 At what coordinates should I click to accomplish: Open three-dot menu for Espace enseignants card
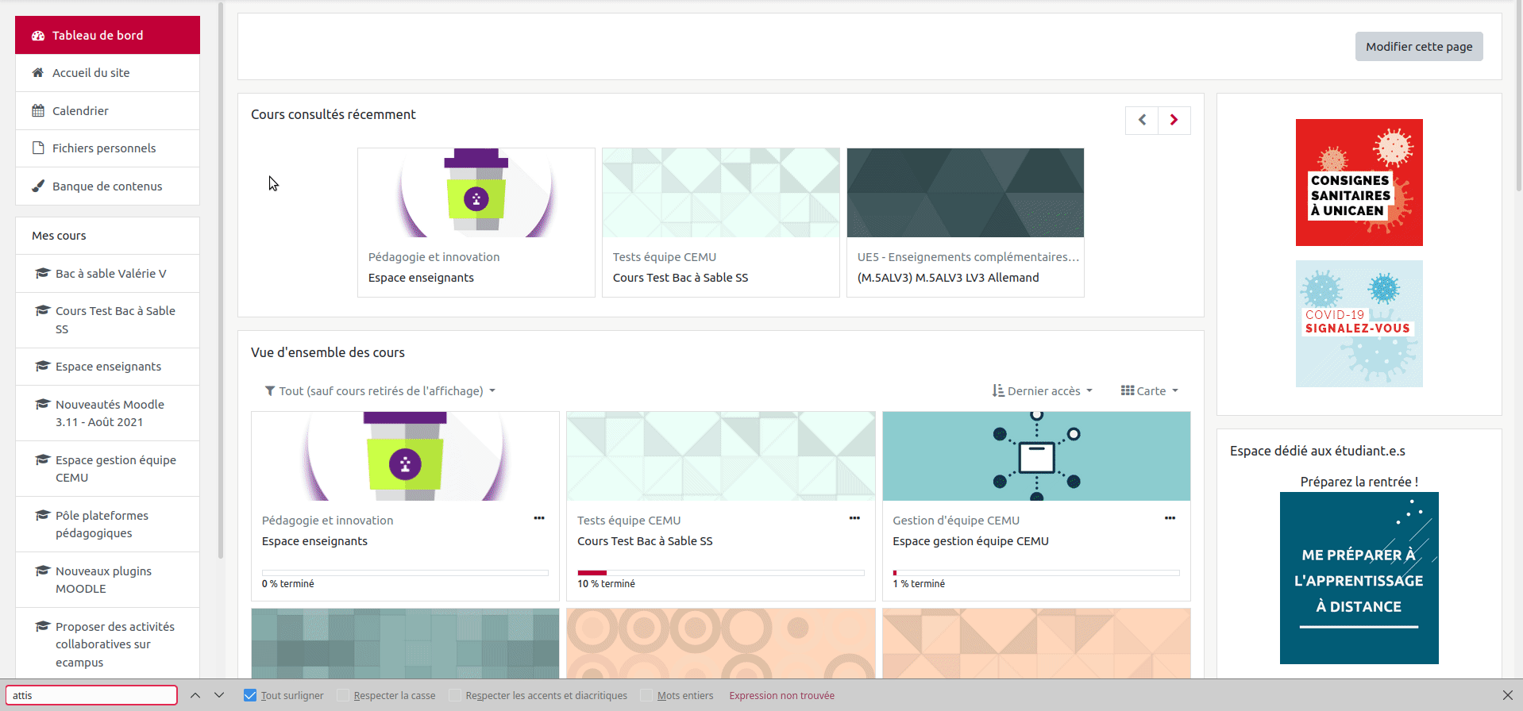[539, 518]
